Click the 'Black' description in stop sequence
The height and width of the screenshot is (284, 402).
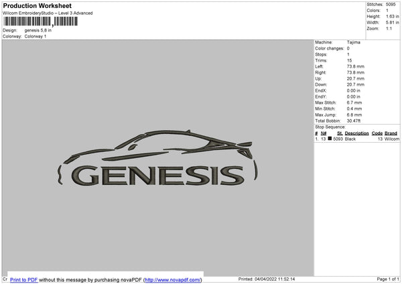click(350, 139)
